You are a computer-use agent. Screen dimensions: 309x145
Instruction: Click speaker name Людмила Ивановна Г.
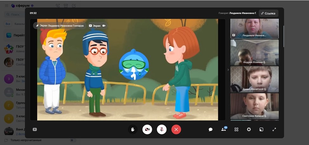pos(243,13)
